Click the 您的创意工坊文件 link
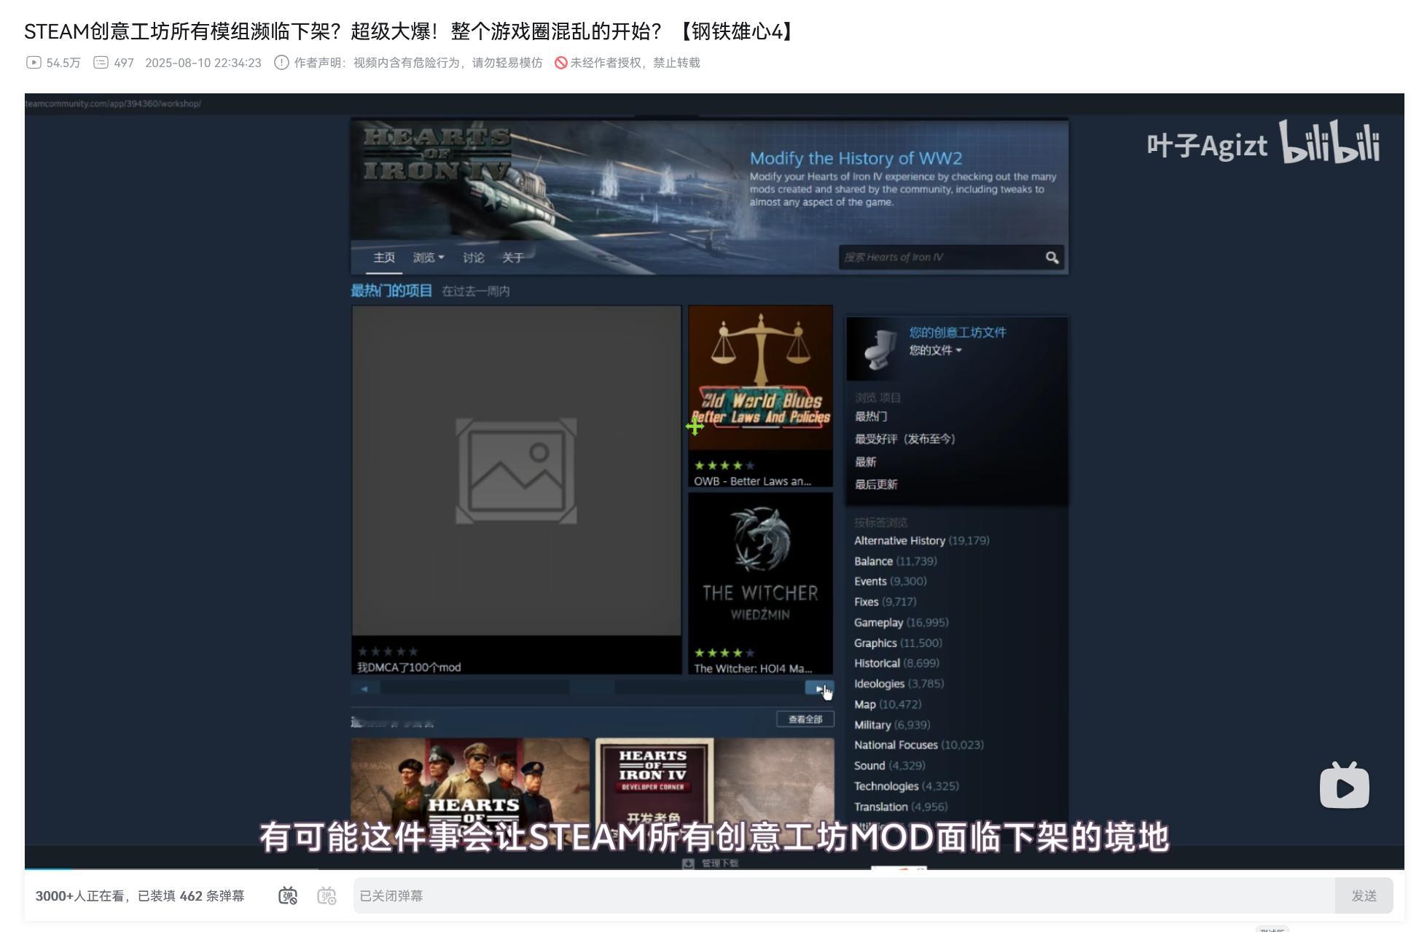This screenshot has height=932, width=1419. point(958,333)
